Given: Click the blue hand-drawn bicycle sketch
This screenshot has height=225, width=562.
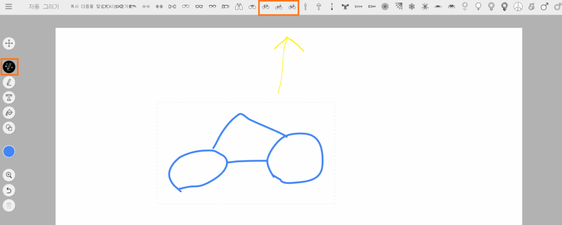Looking at the screenshot, I should click(246, 152).
